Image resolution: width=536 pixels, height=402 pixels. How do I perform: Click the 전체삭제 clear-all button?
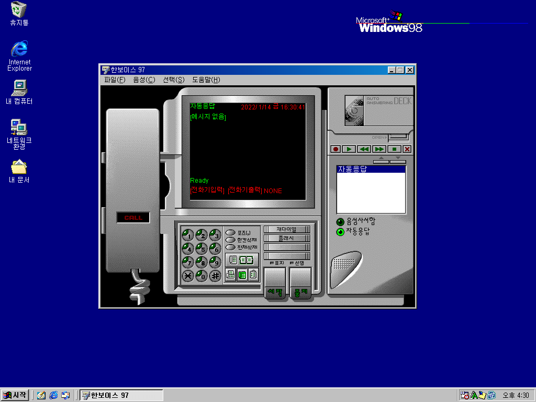[231, 247]
